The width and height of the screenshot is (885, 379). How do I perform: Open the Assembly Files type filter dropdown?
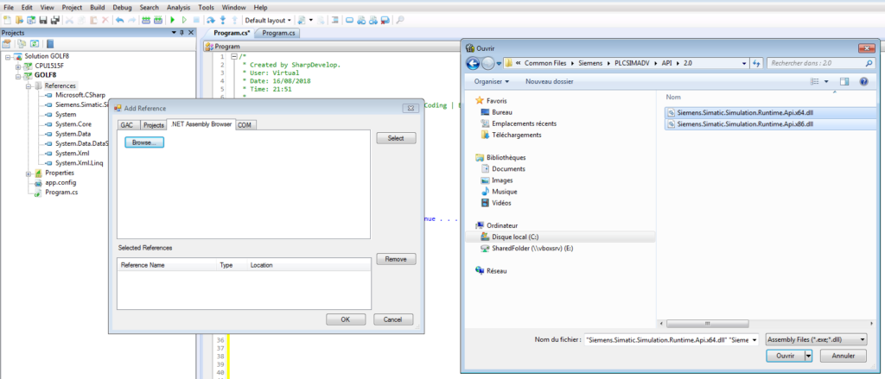(816, 339)
